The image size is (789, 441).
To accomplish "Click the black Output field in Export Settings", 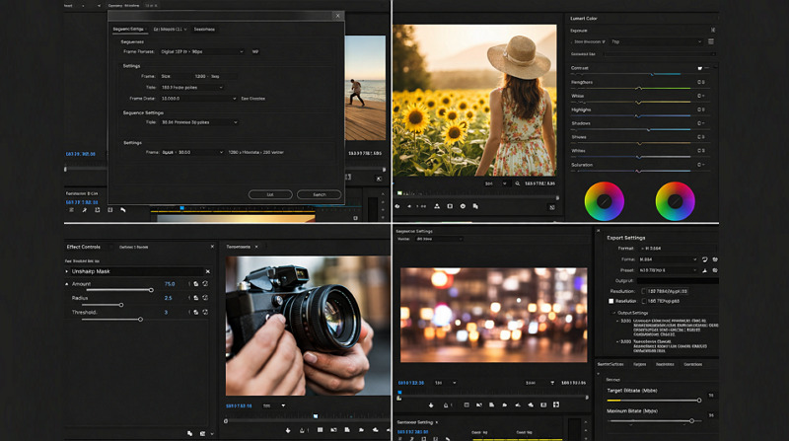I will (678, 281).
